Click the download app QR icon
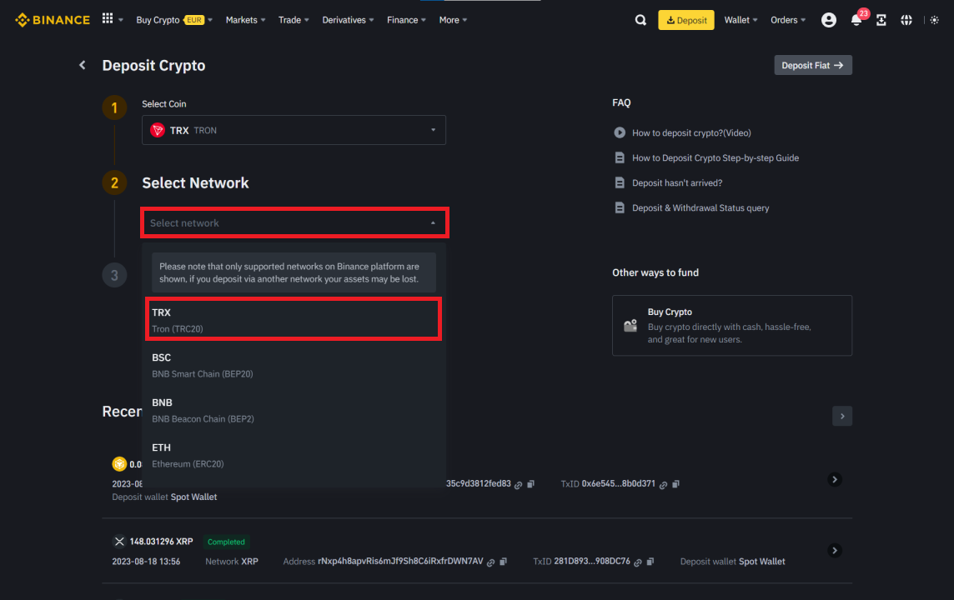The image size is (954, 600). (x=881, y=20)
